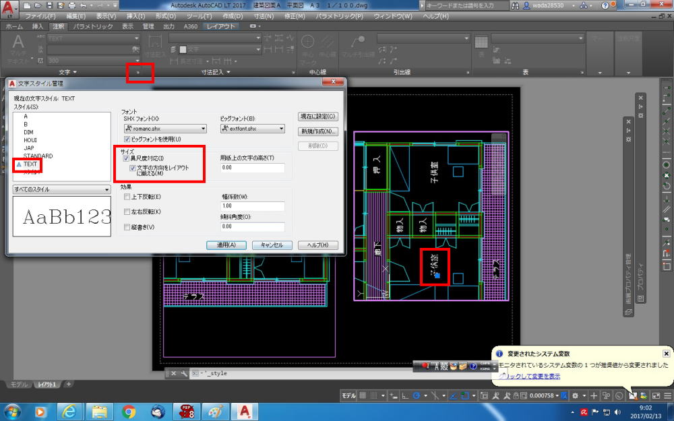
Task: Expand the 文字 ribbon panel title
Action: 67,72
